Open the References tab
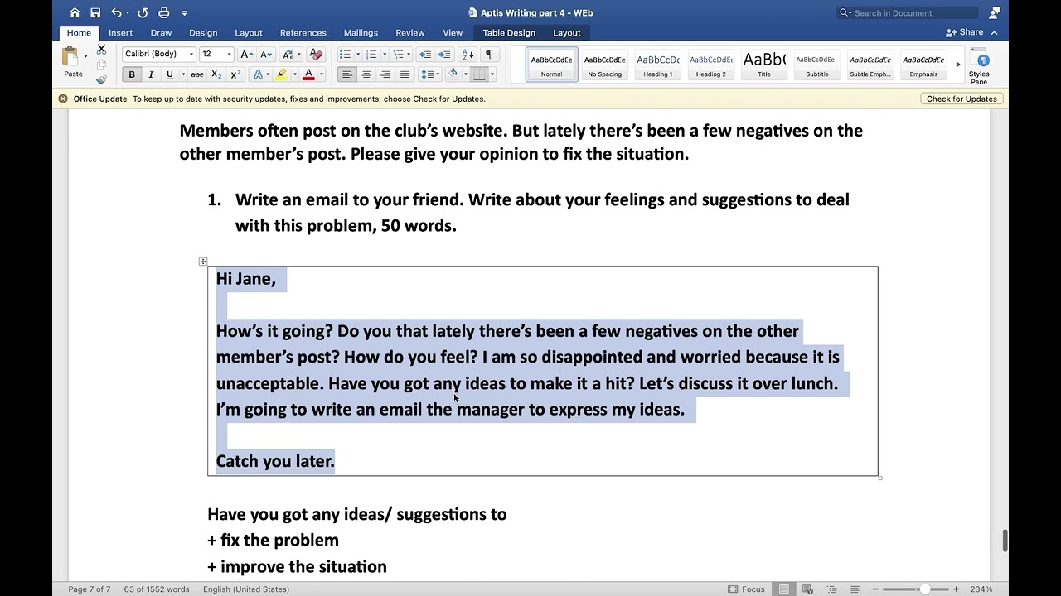This screenshot has width=1061, height=596. point(303,33)
